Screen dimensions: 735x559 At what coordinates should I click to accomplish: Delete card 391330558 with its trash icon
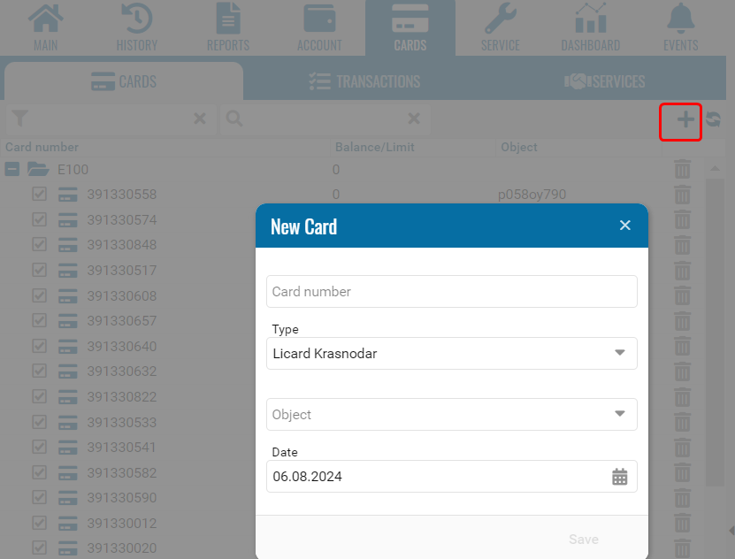pos(682,195)
